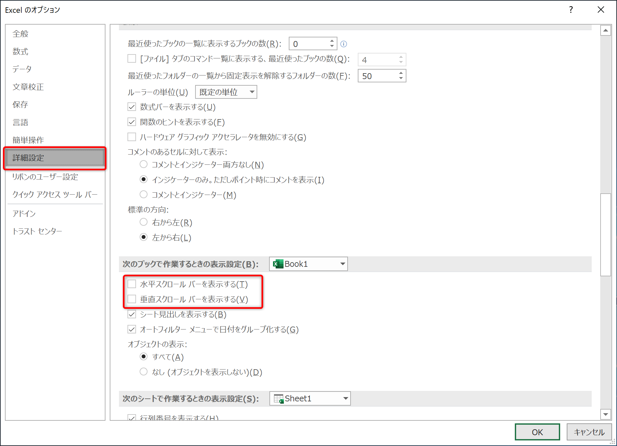Image resolution: width=617 pixels, height=446 pixels.
Task: Click the scrollbar down arrow
Action: pyautogui.click(x=606, y=414)
